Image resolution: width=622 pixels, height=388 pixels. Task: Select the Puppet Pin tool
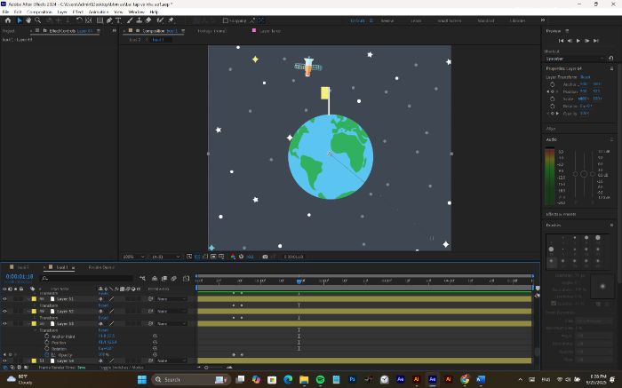pyautogui.click(x=171, y=20)
